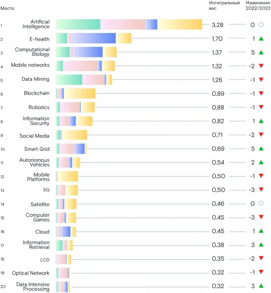Select the Information Security label
271x293 pixels.
point(36,121)
